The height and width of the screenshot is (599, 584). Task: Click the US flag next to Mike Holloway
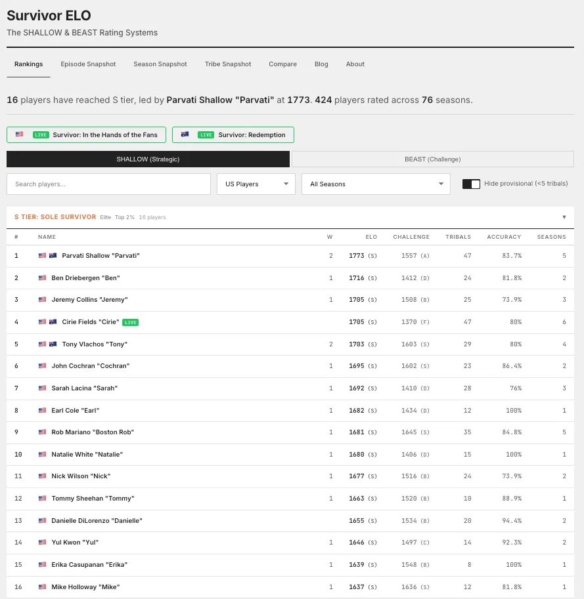(43, 587)
